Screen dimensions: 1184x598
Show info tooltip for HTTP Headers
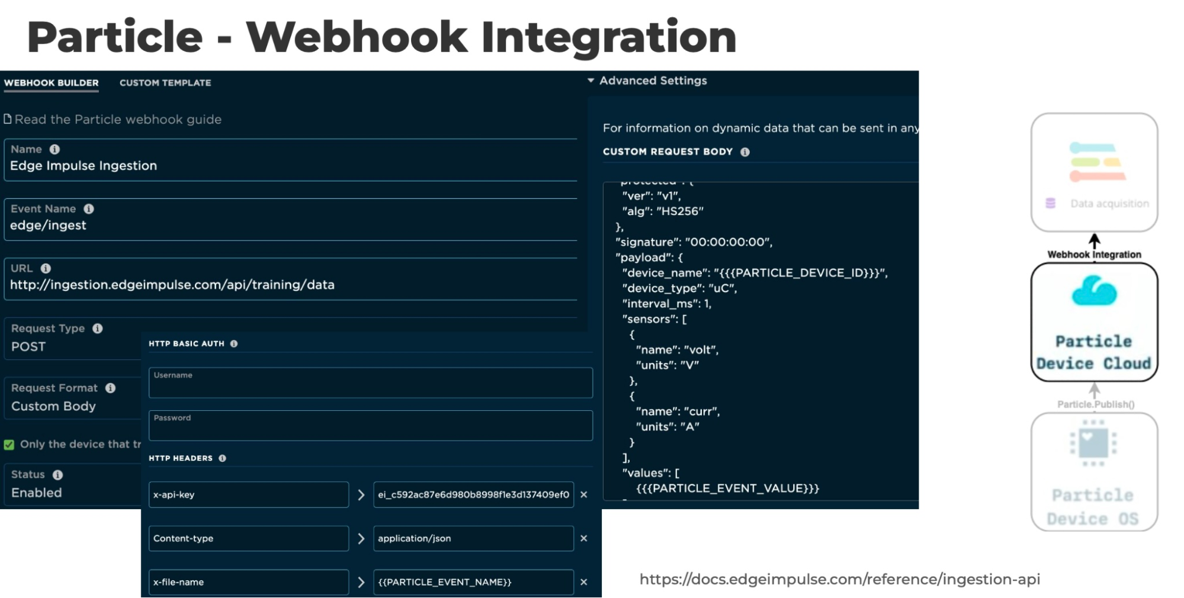[x=222, y=458]
